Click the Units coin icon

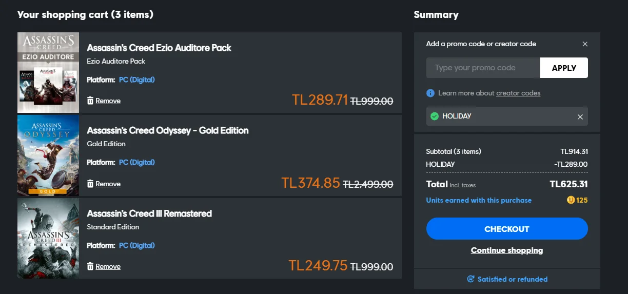tap(571, 200)
